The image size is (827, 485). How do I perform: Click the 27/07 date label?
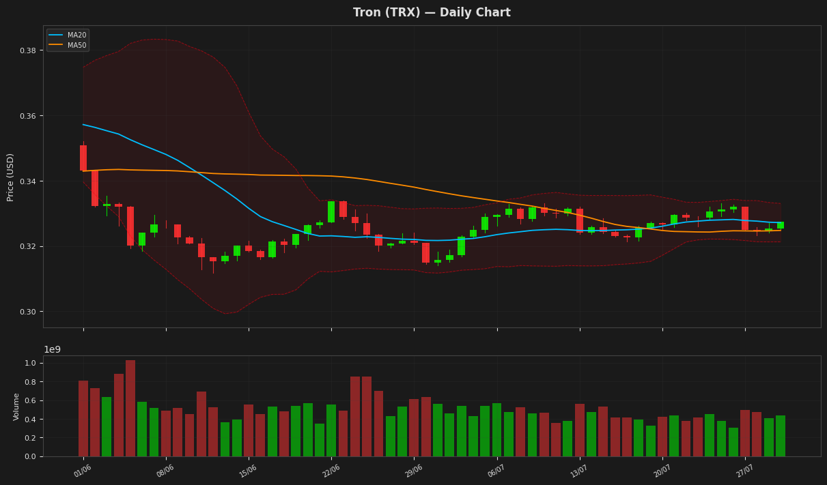[x=745, y=471]
